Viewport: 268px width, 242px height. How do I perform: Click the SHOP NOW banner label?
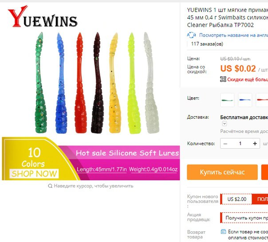(34, 174)
